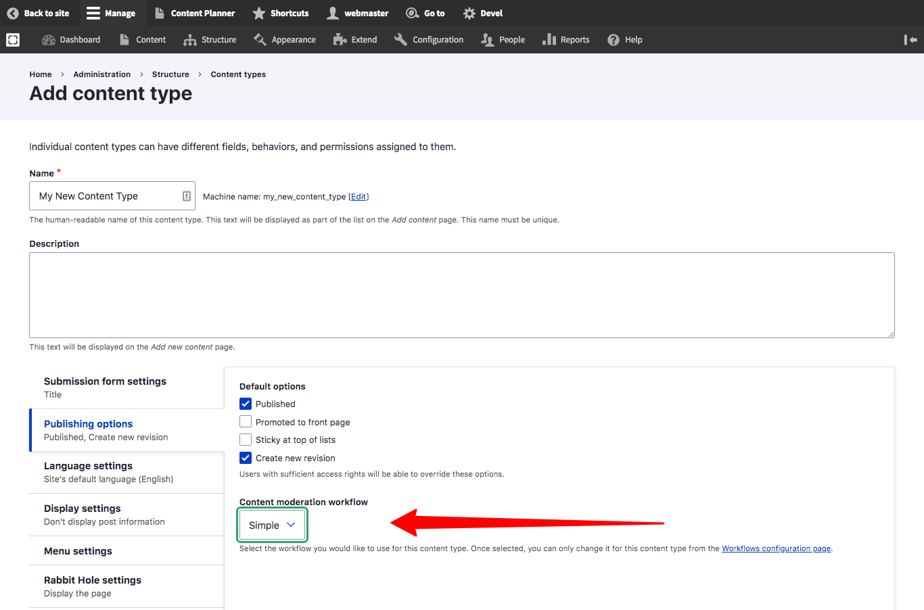Click inside the Description text area

[461, 295]
